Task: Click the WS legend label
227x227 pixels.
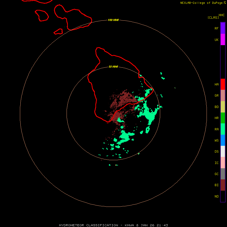Action: [216, 140]
